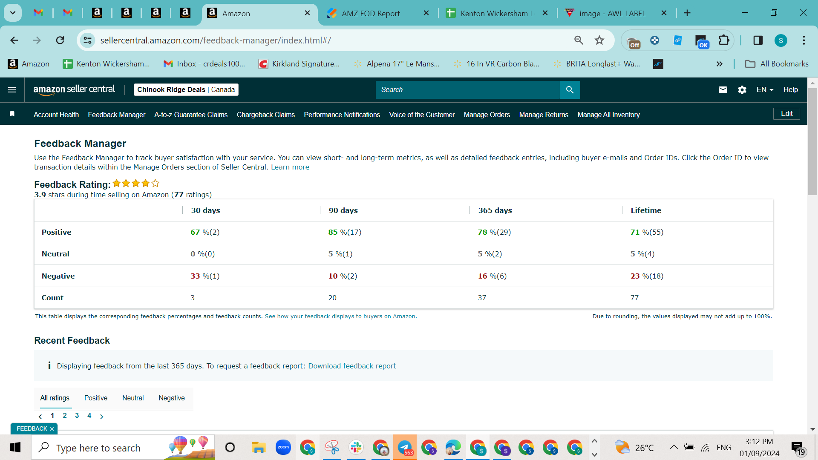Image resolution: width=818 pixels, height=460 pixels.
Task: Switch to the AMZ EOD Report tab
Action: (x=371, y=13)
